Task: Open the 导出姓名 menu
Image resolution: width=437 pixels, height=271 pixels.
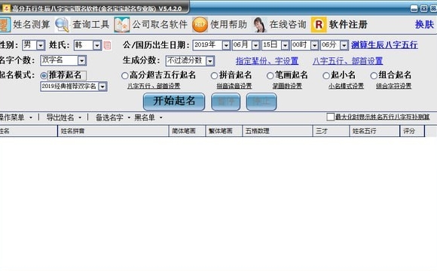Action: (63, 117)
